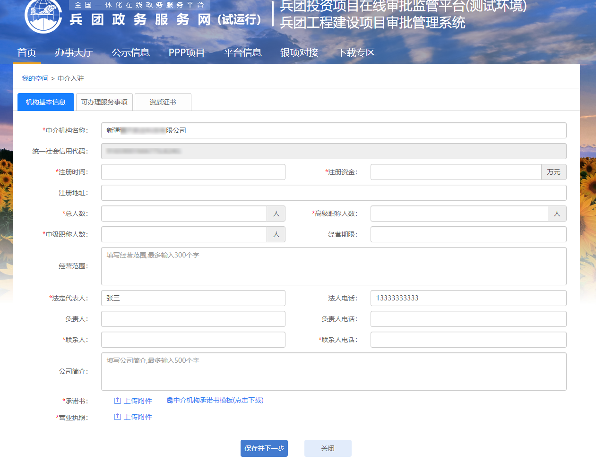Switch to the 资质证书 tab
Viewport: 596px width, 462px height.
click(163, 102)
